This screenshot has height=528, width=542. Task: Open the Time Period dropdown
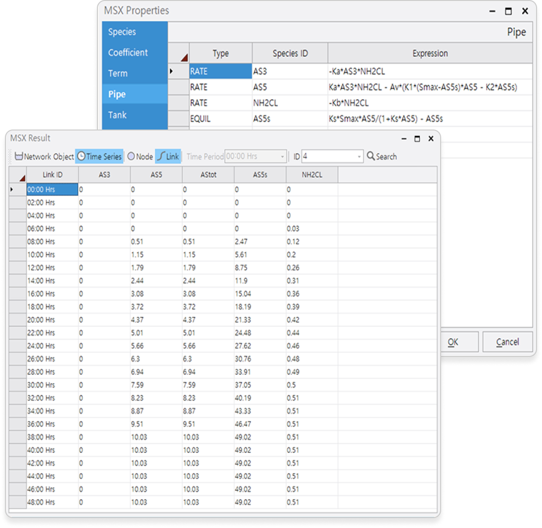(x=283, y=157)
